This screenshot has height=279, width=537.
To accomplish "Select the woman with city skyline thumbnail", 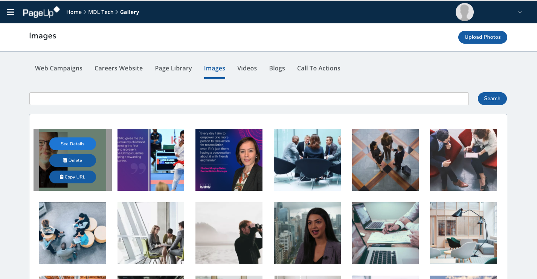I will tap(307, 233).
